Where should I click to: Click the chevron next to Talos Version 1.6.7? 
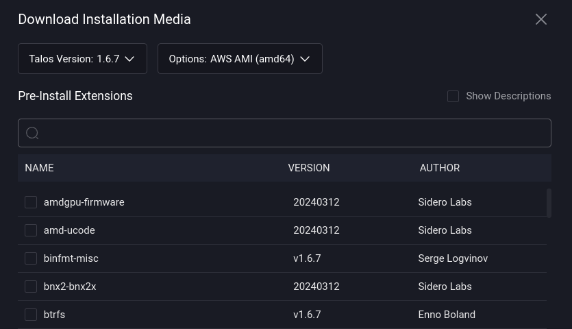129,59
